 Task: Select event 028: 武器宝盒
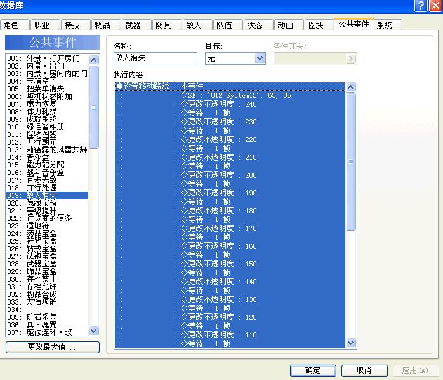point(47,264)
